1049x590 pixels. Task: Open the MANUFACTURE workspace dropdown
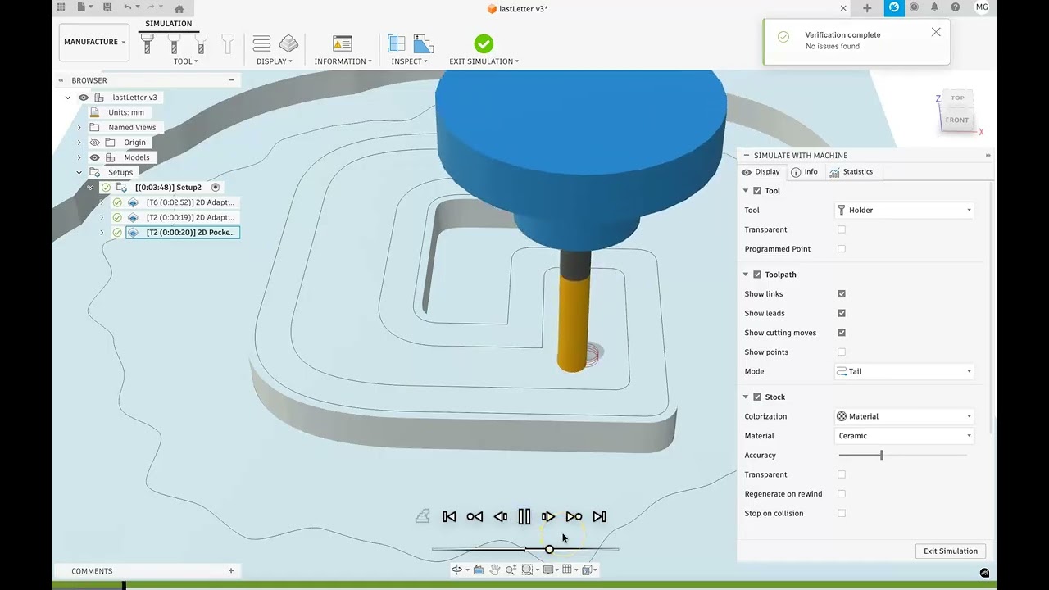tap(94, 42)
